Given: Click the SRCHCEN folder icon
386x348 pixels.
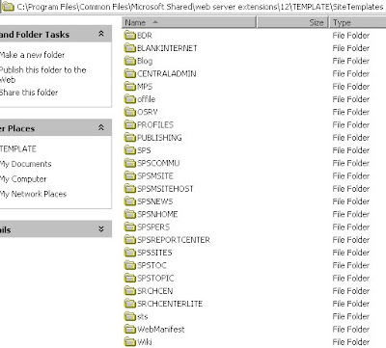Looking at the screenshot, I should [130, 291].
